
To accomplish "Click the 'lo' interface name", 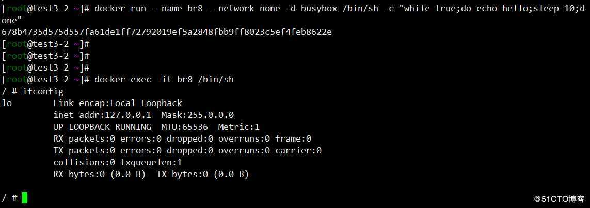I will click(x=7, y=103).
